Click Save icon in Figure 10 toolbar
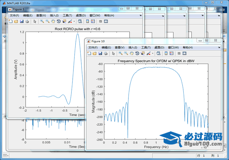 click(100, 53)
